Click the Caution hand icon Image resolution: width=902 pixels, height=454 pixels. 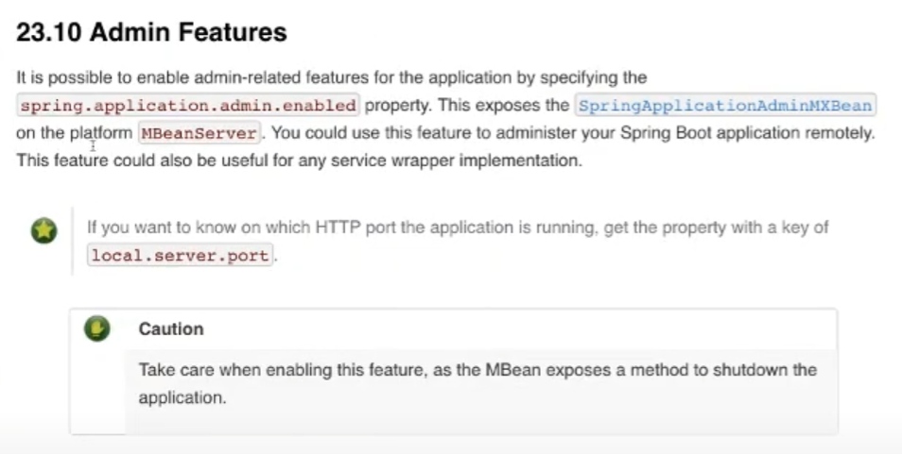[x=97, y=328]
